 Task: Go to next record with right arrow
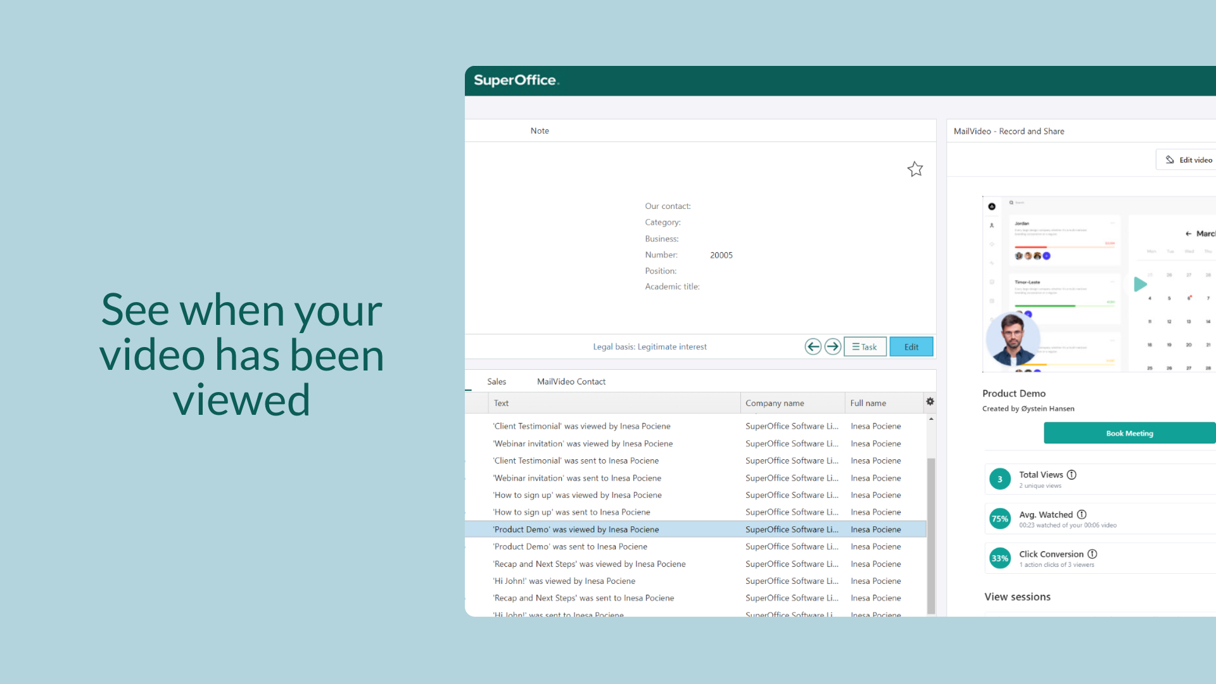click(833, 346)
